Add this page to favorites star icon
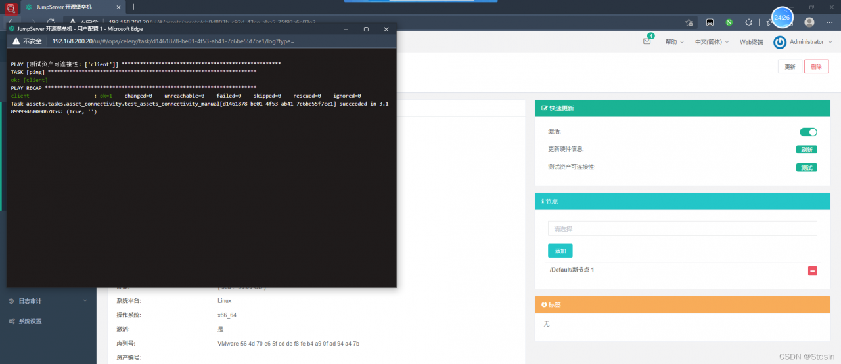841x364 pixels. point(689,22)
